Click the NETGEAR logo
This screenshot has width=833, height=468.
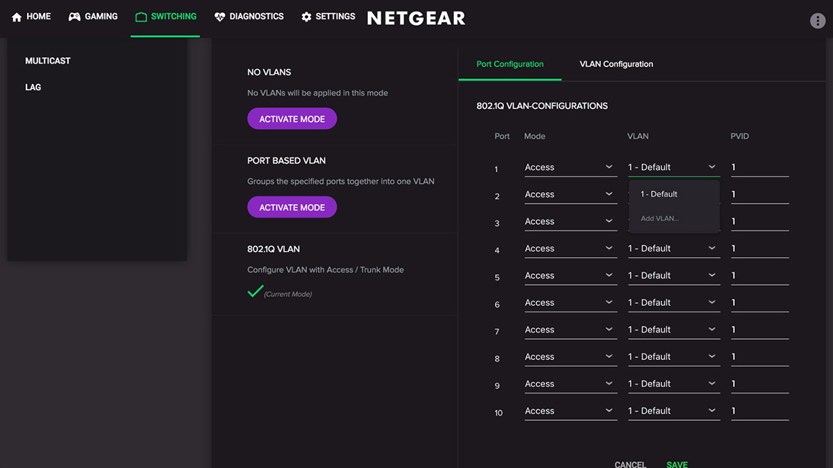pos(416,19)
